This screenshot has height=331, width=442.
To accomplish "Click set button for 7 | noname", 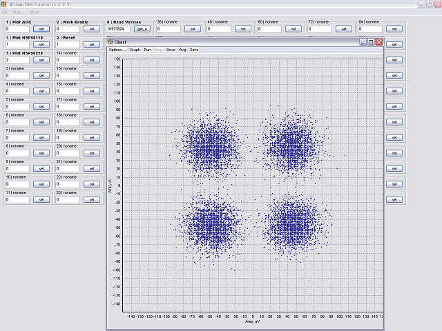I will pos(41,137).
